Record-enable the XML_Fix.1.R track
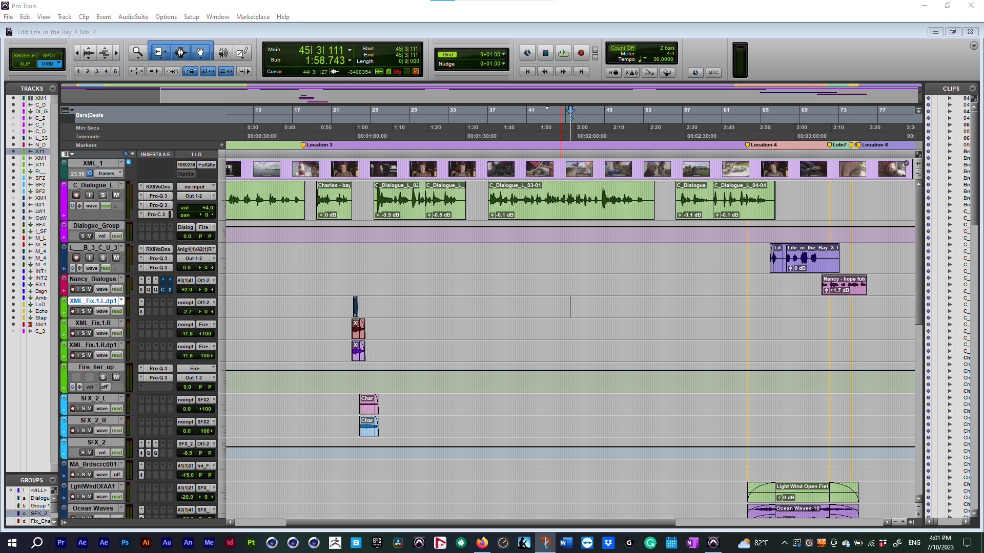 pos(72,333)
